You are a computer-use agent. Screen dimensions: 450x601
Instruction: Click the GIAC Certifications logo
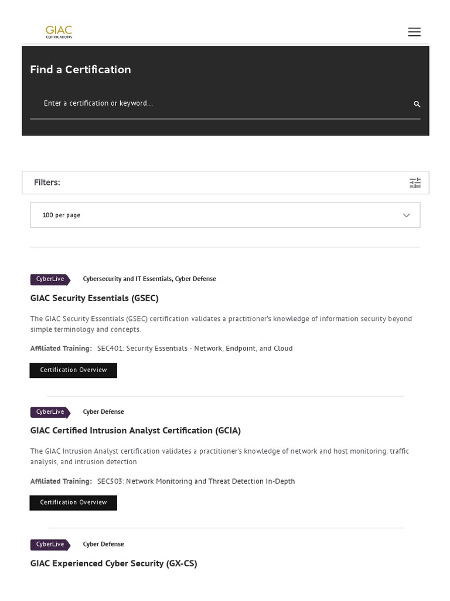pyautogui.click(x=59, y=32)
